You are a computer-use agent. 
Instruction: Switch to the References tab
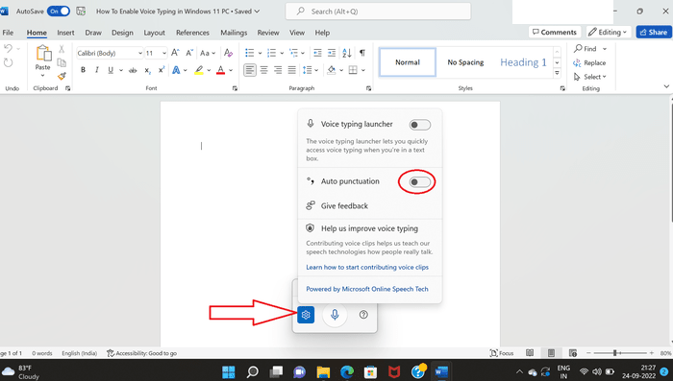192,33
